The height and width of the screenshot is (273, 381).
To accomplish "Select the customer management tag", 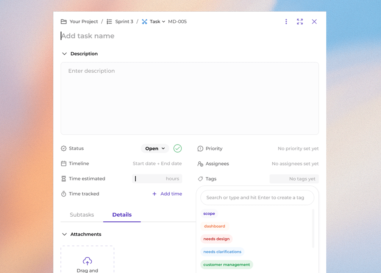I will [227, 265].
